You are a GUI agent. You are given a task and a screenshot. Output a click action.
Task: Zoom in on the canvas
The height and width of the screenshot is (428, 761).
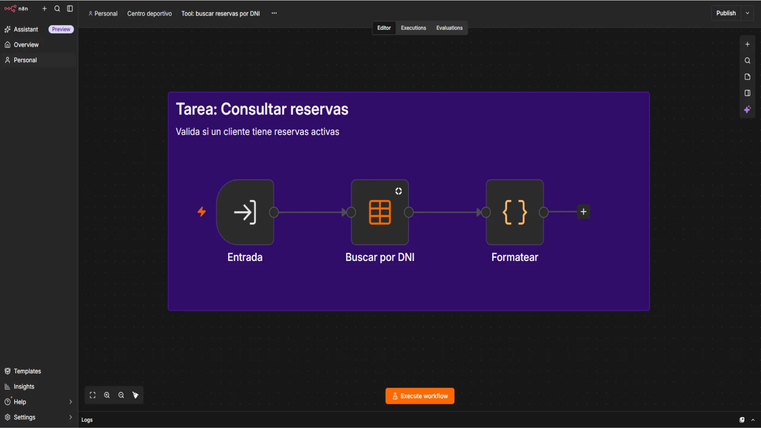[107, 395]
